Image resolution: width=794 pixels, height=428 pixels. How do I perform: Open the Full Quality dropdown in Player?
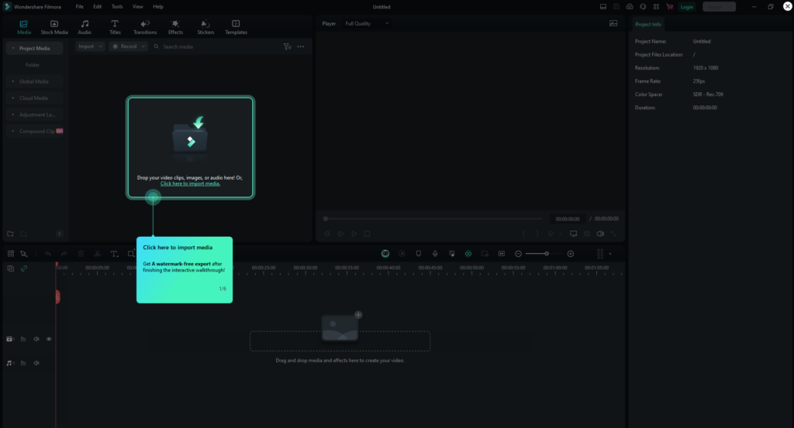367,24
